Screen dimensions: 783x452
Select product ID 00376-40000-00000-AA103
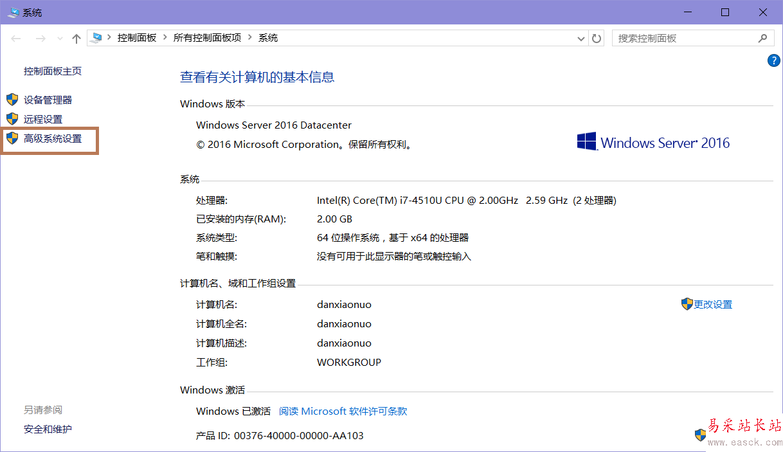[299, 436]
